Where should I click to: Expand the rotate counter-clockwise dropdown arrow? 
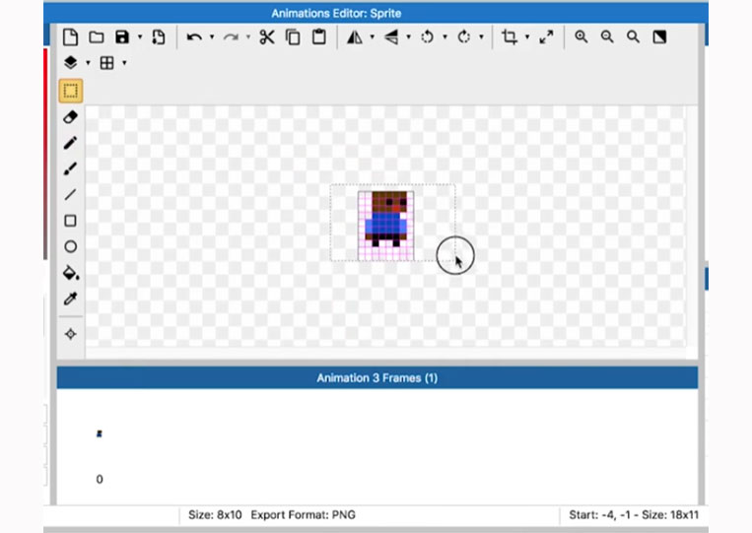coord(445,36)
